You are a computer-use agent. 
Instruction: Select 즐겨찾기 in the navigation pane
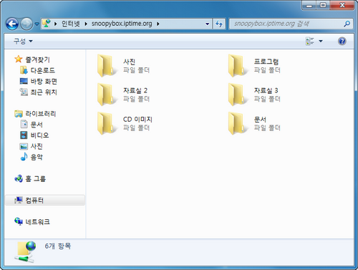click(x=38, y=59)
